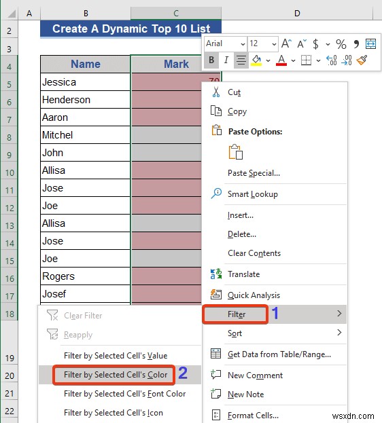The height and width of the screenshot is (423, 382).
Task: Select the cell containing John
Action: coord(86,153)
